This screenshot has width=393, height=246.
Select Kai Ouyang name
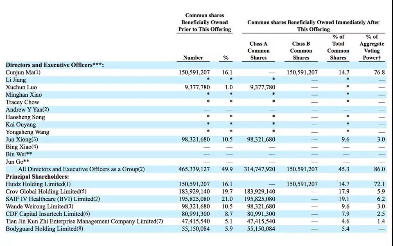(x=21, y=124)
